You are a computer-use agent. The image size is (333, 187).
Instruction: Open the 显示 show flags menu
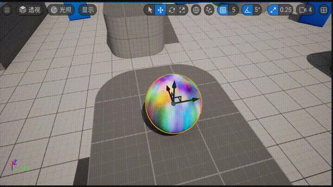88,10
